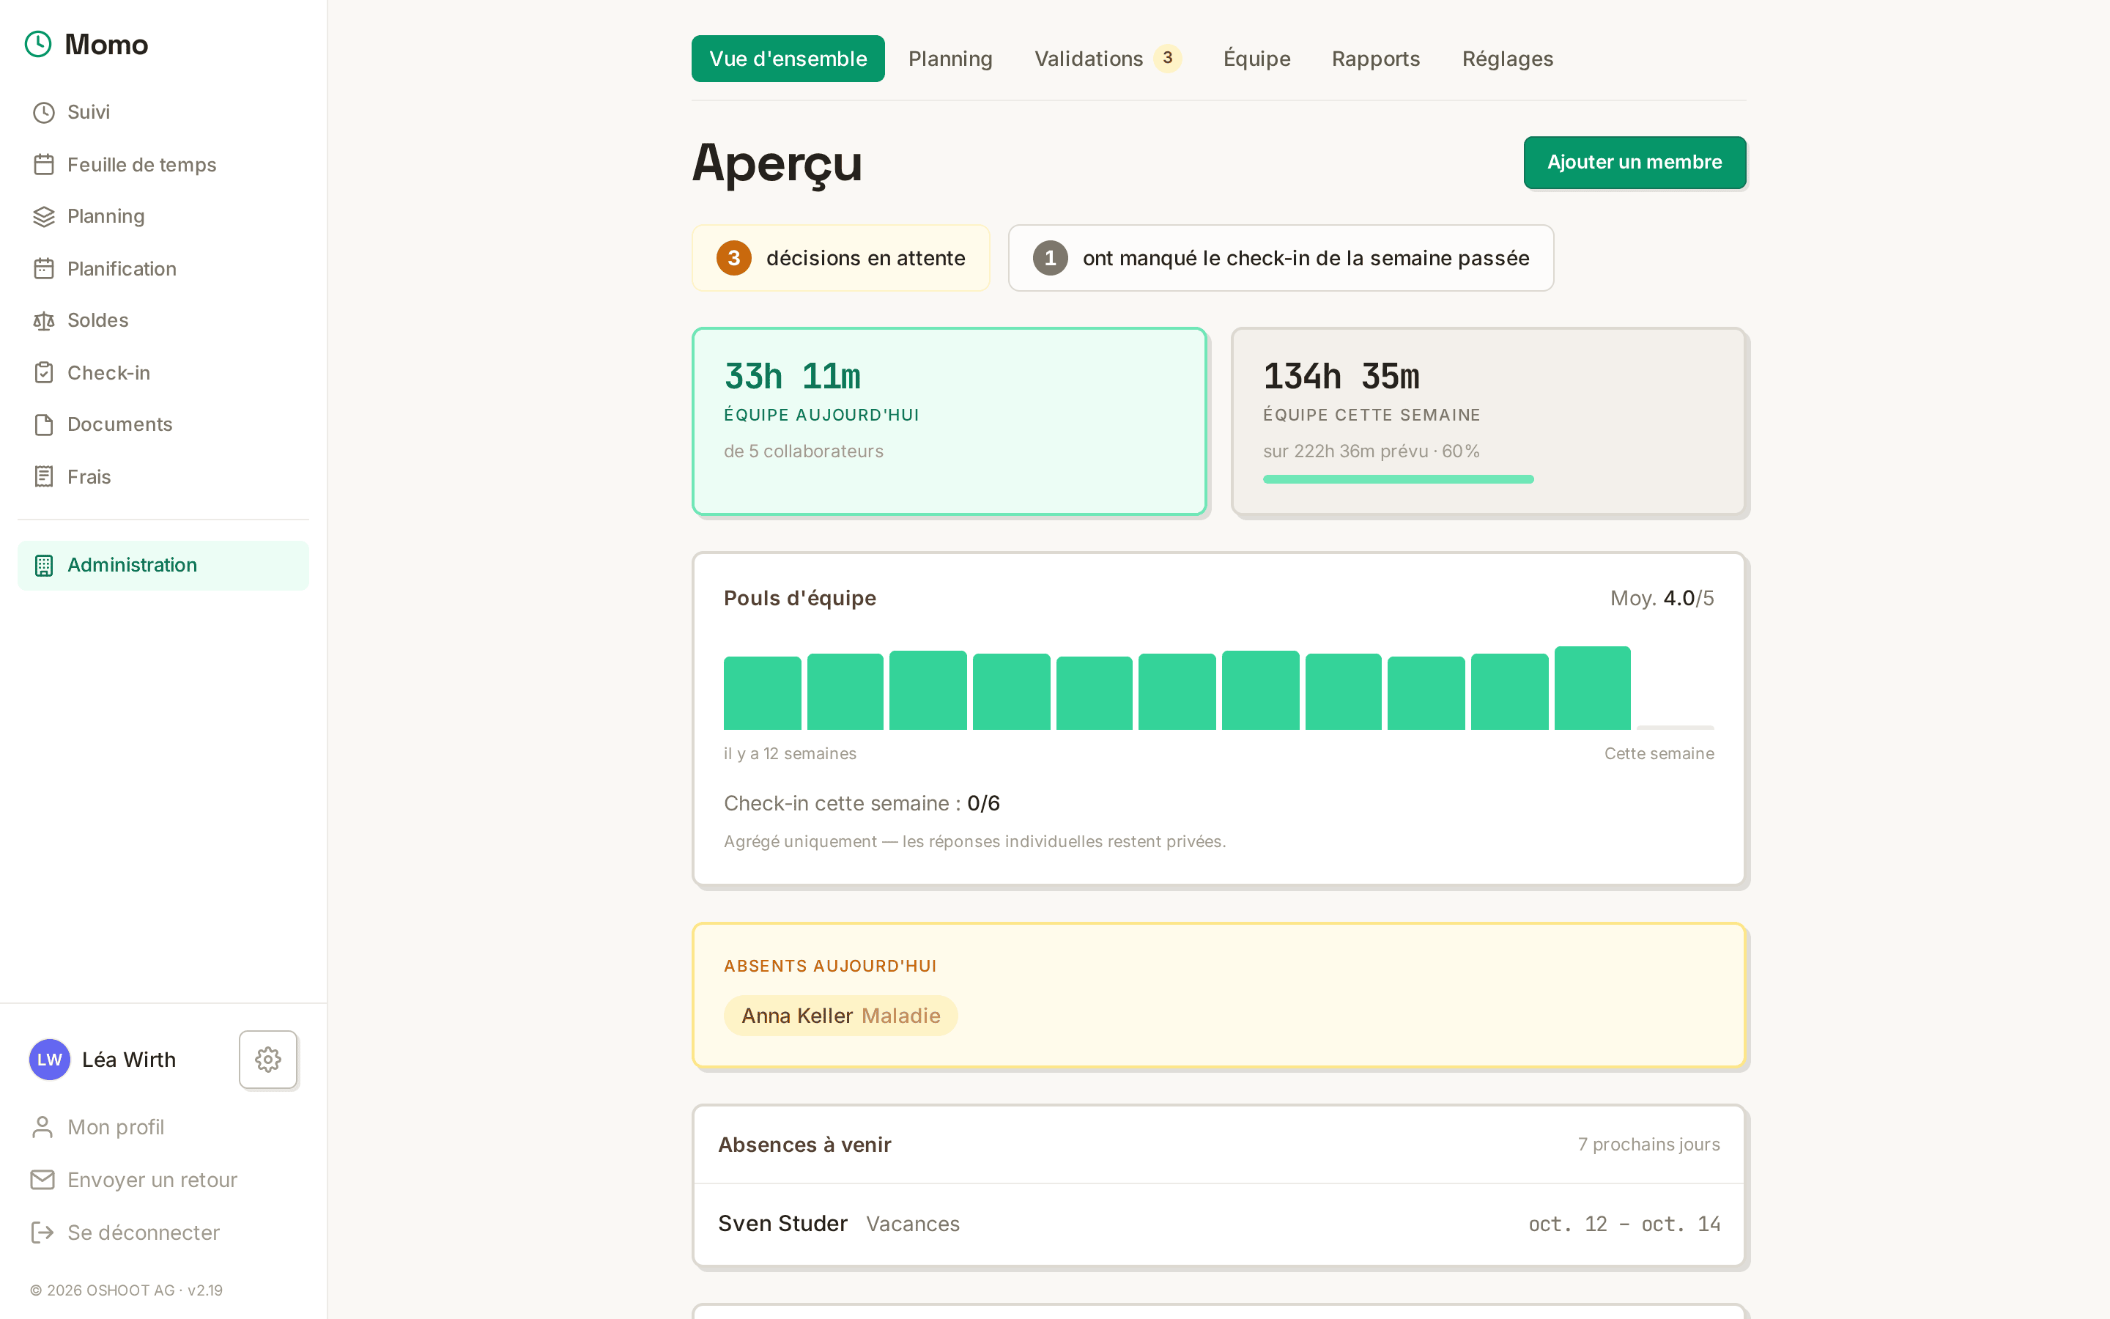Image resolution: width=2110 pixels, height=1319 pixels.
Task: Open Suivi in the sidebar
Action: [163, 113]
